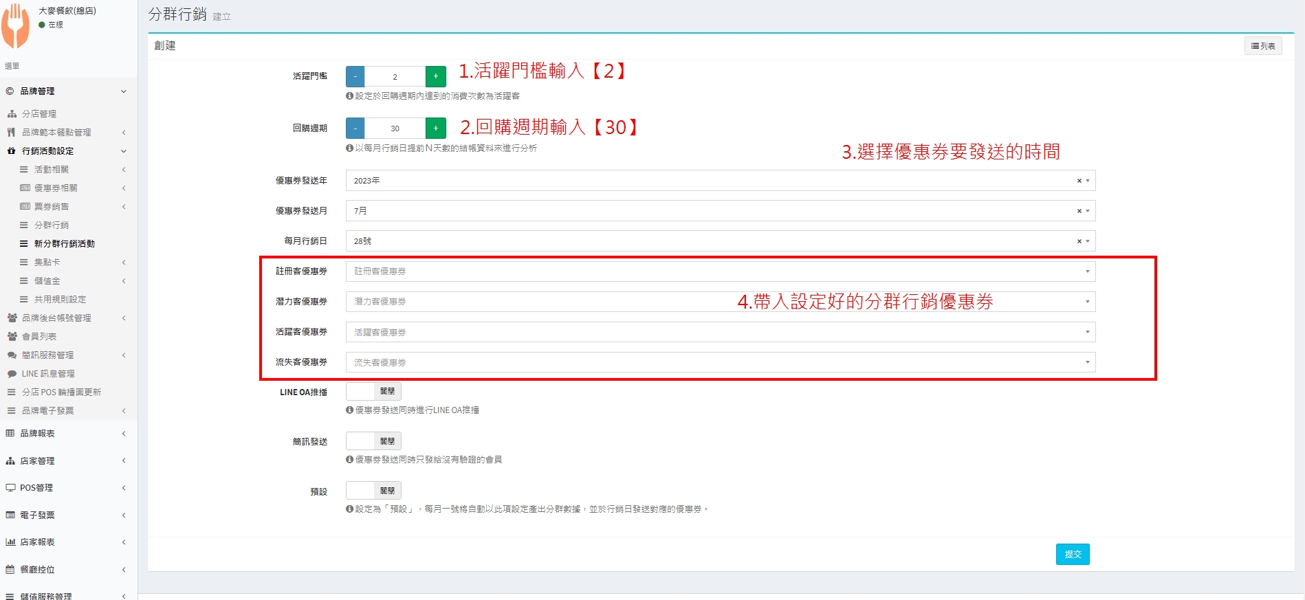
Task: Enable the 簡訊發送 switch
Action: pos(373,441)
